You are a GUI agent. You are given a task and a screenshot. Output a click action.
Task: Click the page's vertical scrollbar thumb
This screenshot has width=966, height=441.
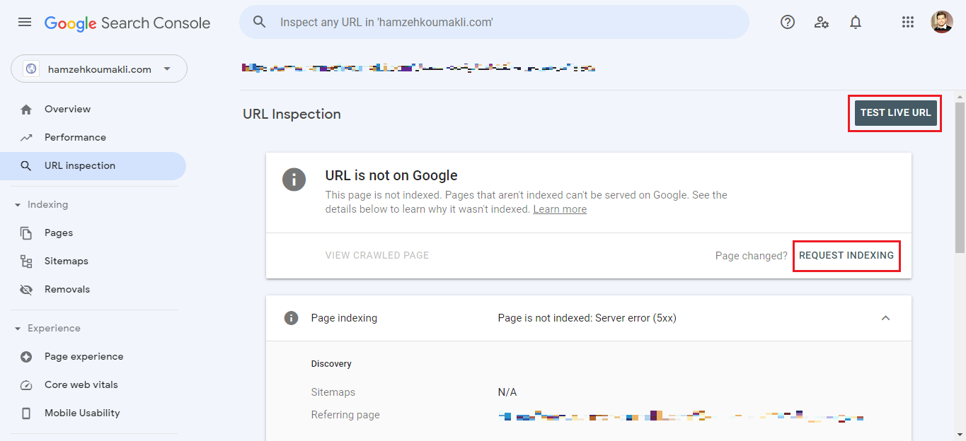click(x=960, y=177)
